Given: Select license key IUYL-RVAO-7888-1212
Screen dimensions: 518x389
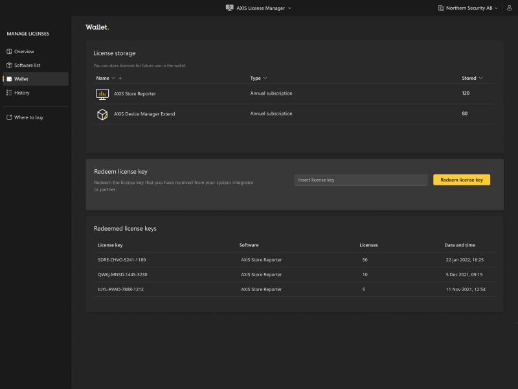Looking at the screenshot, I should (120, 289).
